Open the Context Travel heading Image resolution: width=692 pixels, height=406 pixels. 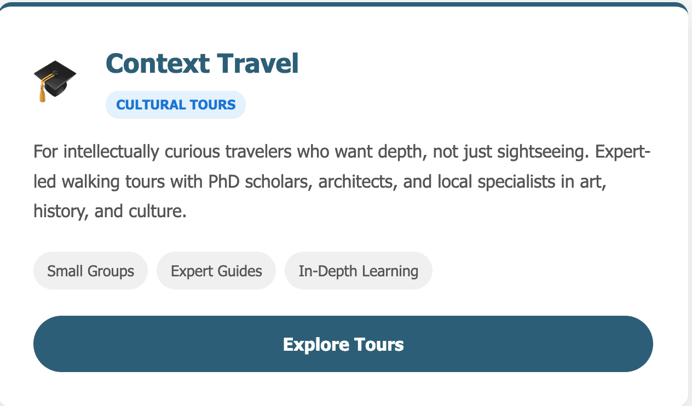click(202, 63)
